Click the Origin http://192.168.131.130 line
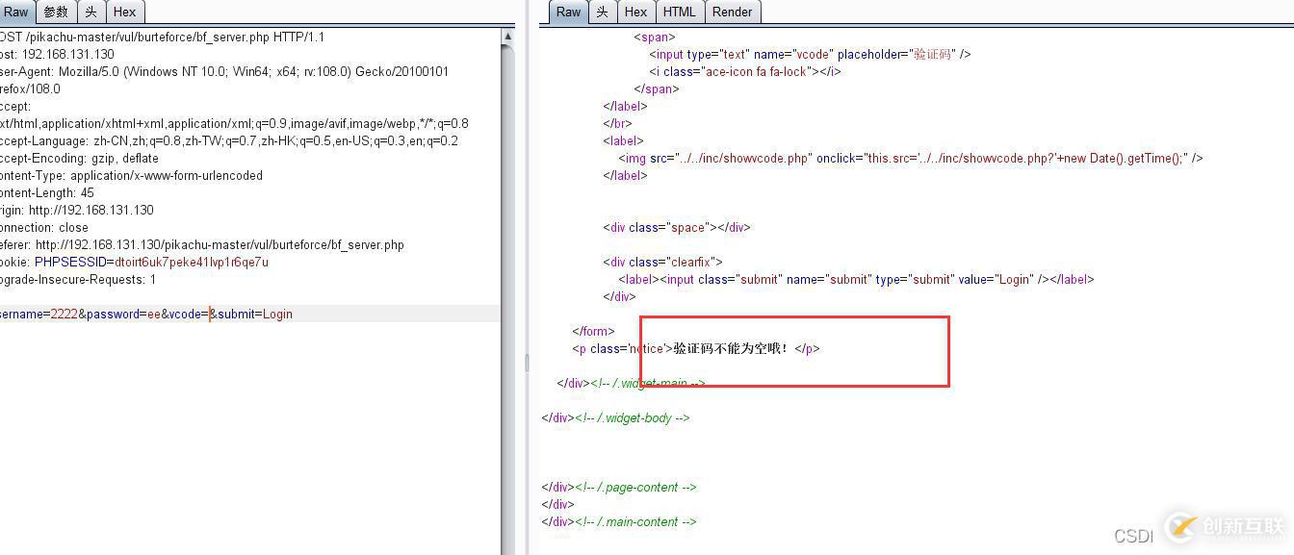Image resolution: width=1294 pixels, height=555 pixels. point(77,211)
